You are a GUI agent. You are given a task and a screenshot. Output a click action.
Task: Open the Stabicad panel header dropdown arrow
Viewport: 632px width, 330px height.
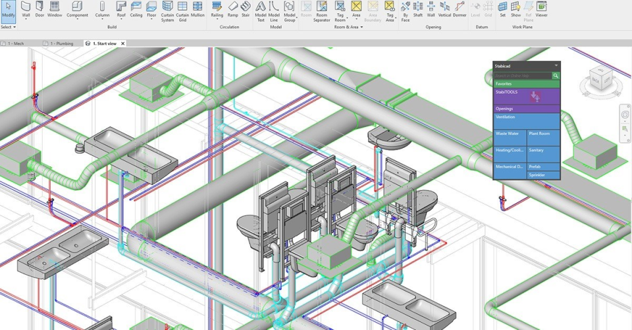[x=556, y=66]
